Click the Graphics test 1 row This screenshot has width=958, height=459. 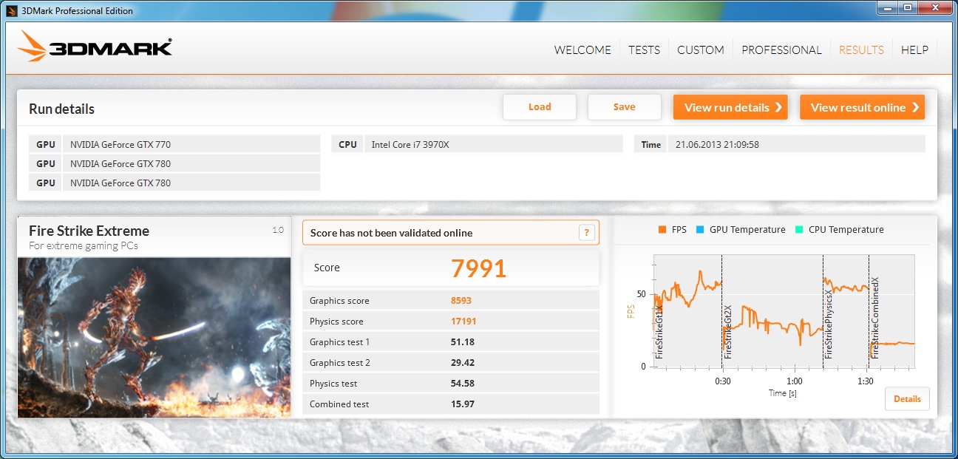(451, 342)
